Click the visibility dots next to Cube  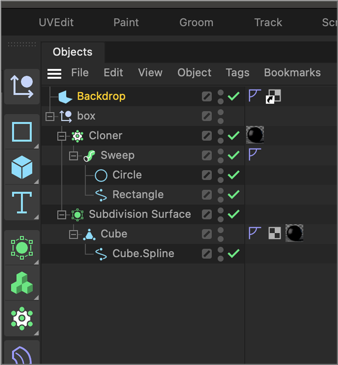click(x=220, y=234)
